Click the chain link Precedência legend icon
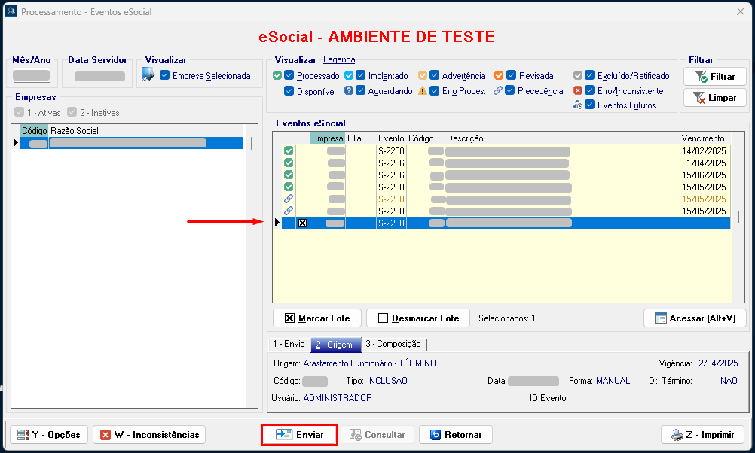Viewport: 755px width, 453px height. [x=498, y=91]
